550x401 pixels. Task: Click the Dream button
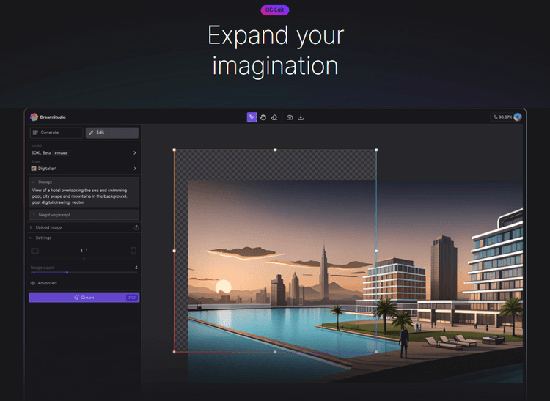coord(84,298)
